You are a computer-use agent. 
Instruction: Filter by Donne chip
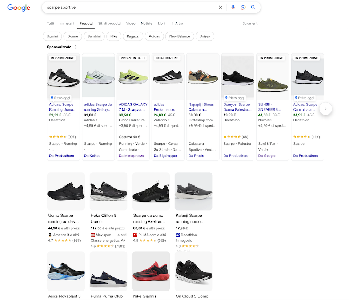tap(73, 36)
